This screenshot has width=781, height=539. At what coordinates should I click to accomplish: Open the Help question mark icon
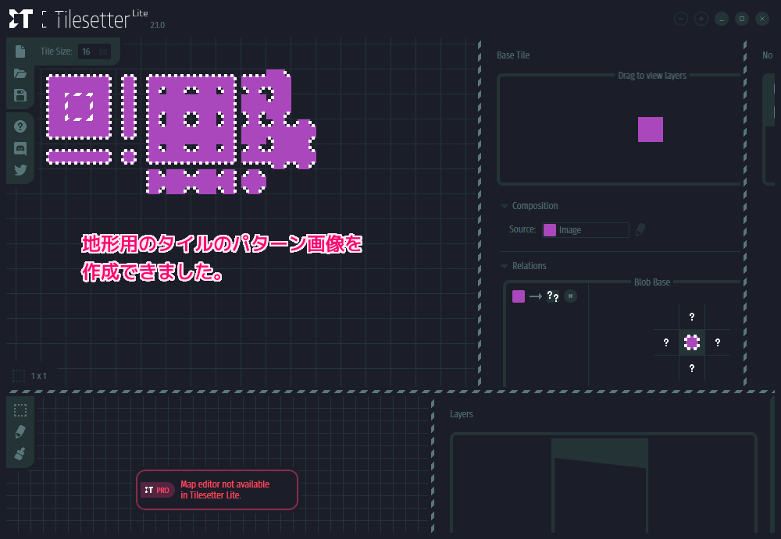[20, 126]
